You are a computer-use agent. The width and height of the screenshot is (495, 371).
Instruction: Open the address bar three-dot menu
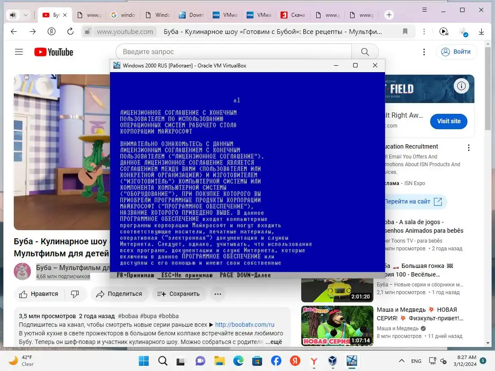click(424, 31)
